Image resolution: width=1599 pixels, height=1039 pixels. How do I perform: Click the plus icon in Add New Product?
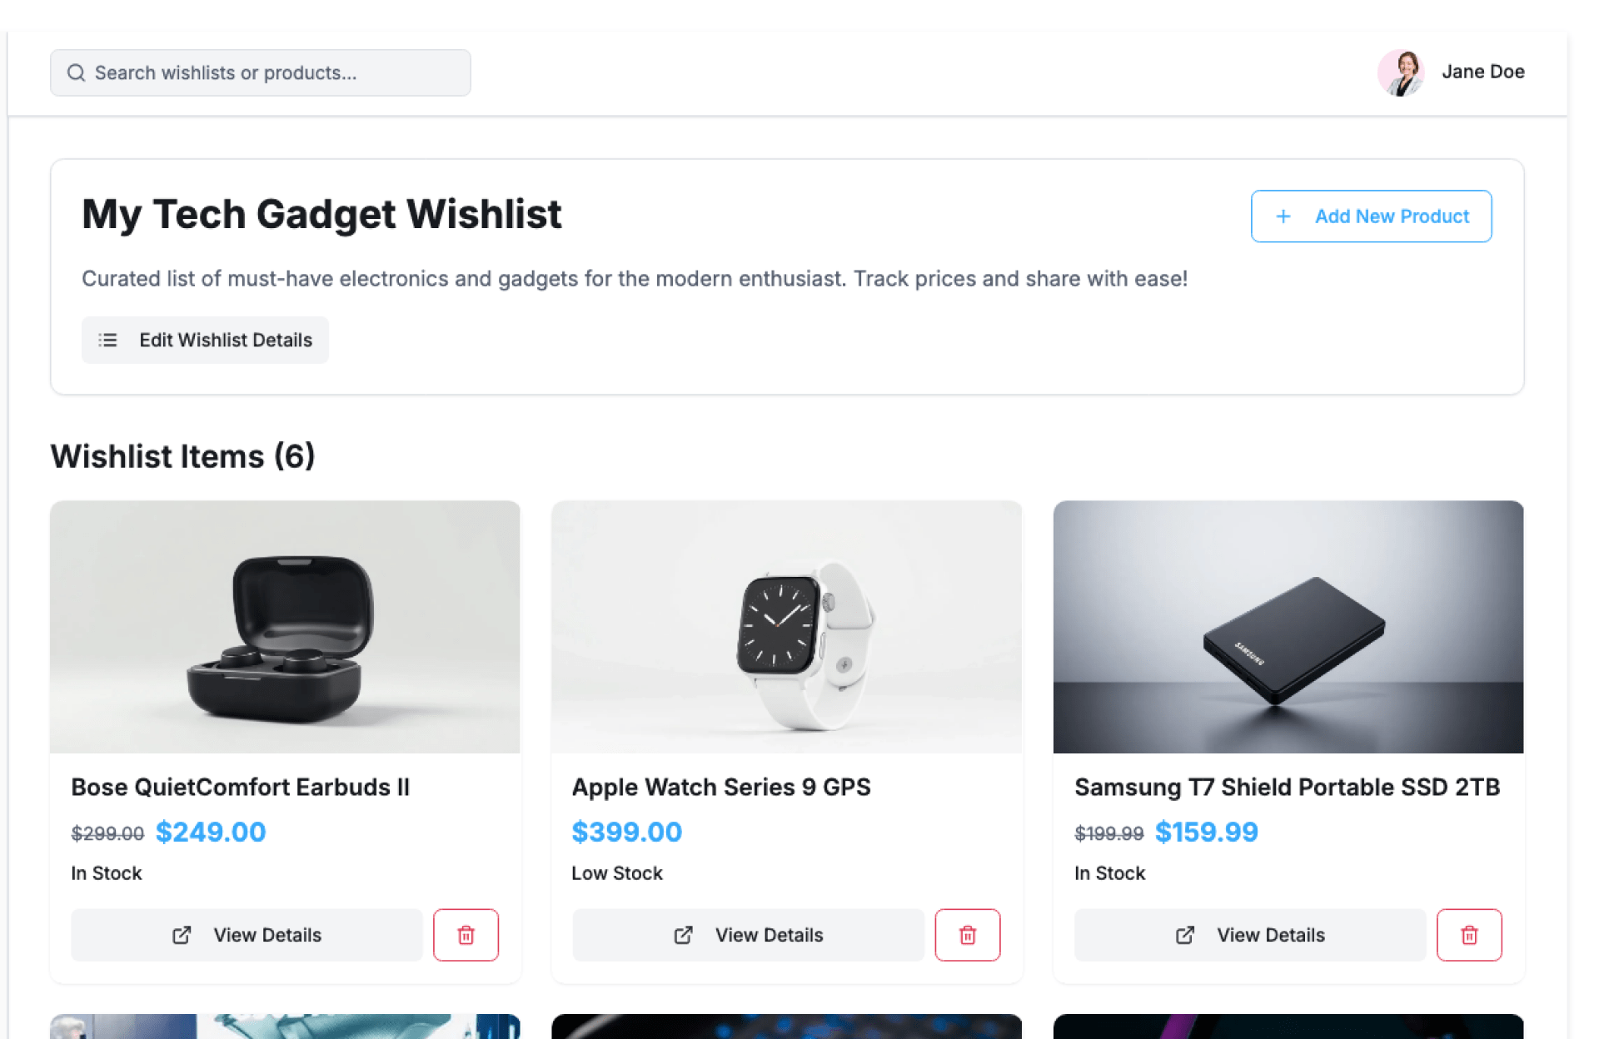pos(1283,216)
